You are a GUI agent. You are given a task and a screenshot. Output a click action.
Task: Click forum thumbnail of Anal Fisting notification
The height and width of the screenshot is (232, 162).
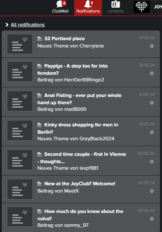pyautogui.click(x=20, y=101)
